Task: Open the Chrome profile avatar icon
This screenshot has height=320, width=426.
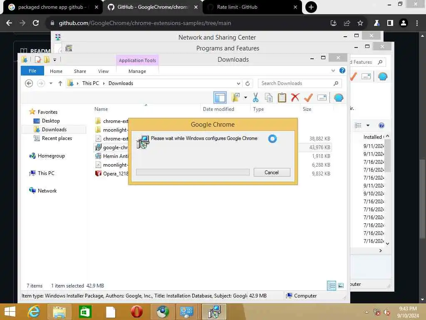Action: (404, 23)
